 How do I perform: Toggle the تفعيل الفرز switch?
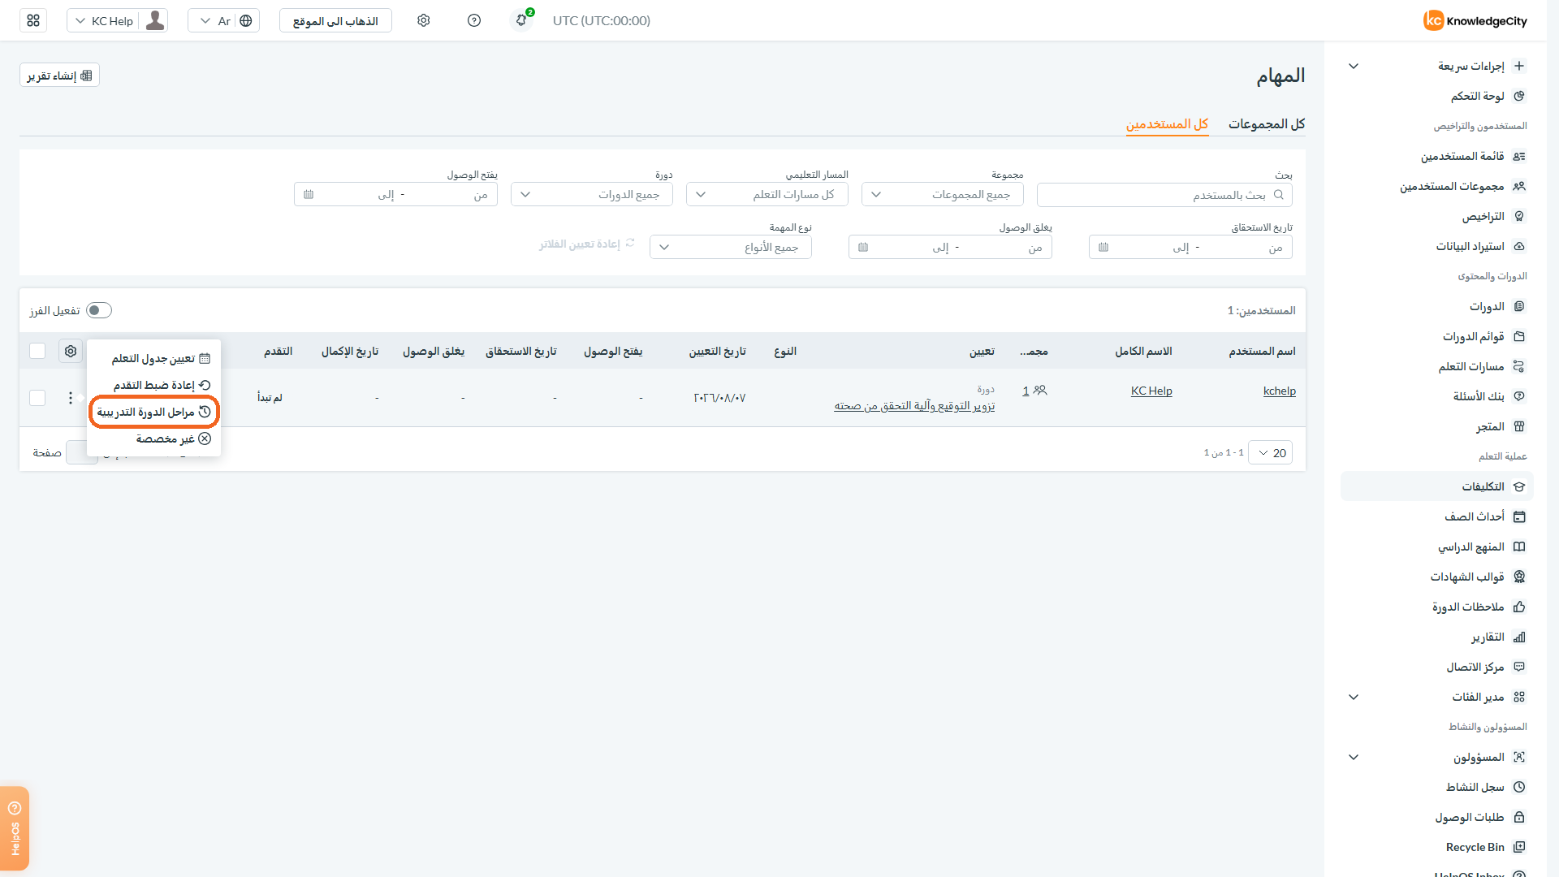(x=99, y=310)
